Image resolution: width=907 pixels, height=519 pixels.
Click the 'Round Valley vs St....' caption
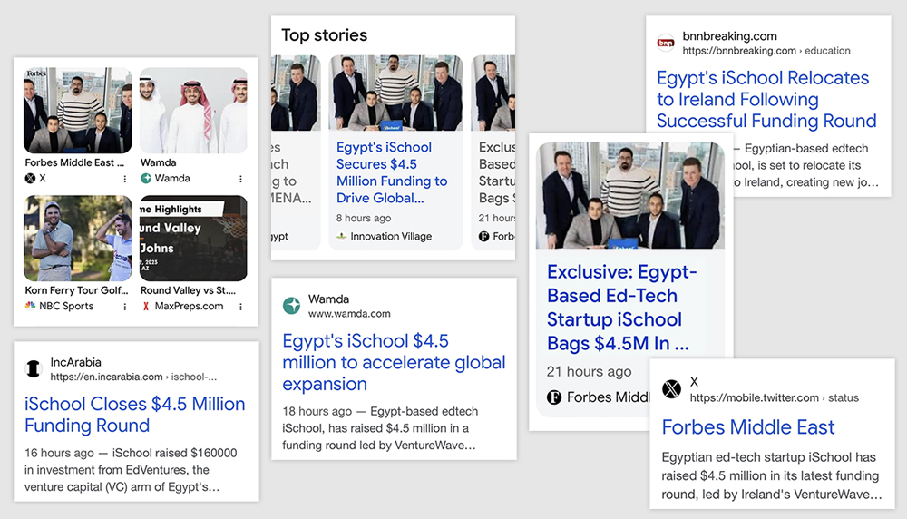[188, 290]
